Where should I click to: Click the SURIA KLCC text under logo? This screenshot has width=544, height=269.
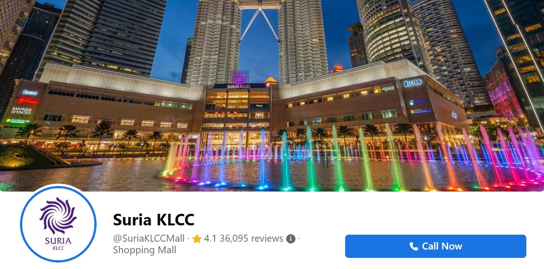58,243
